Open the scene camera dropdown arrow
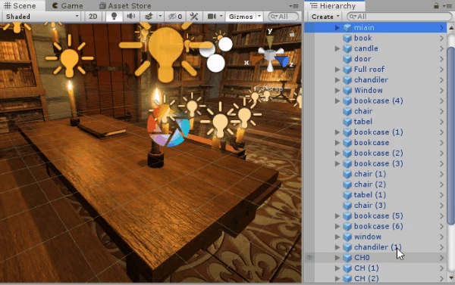This screenshot has width=455, height=285. tap(221, 17)
